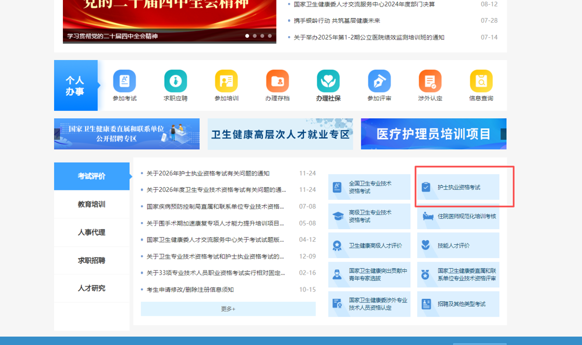Image resolution: width=582 pixels, height=345 pixels.
Task: Expand the news list with 更多+
Action: point(228,309)
